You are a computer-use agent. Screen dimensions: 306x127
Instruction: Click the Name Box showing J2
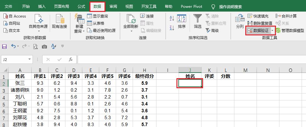coord(14,59)
